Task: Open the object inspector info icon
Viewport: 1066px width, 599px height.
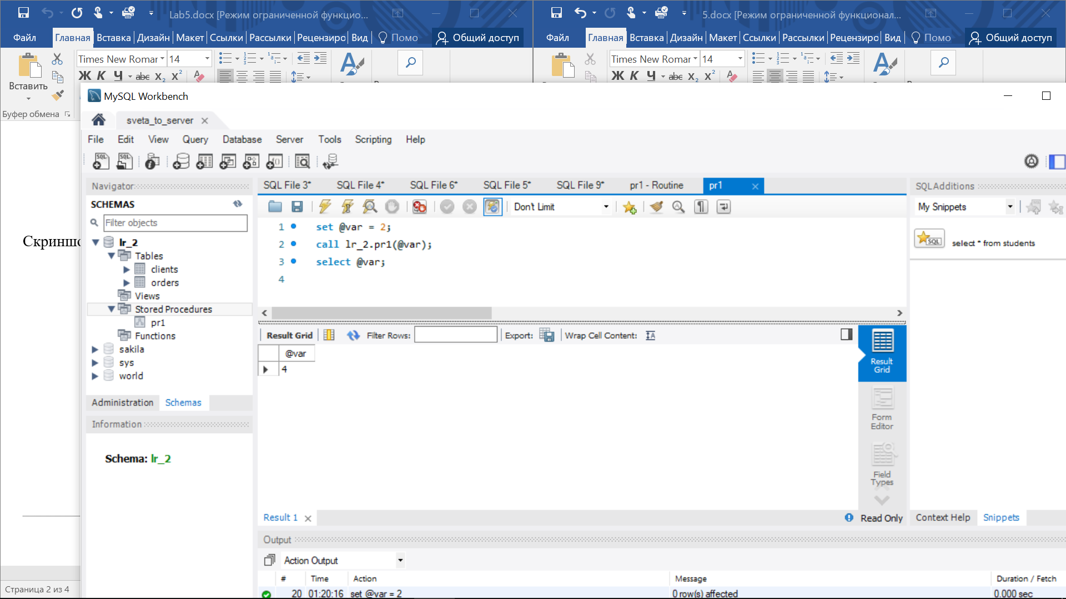Action: (x=152, y=161)
